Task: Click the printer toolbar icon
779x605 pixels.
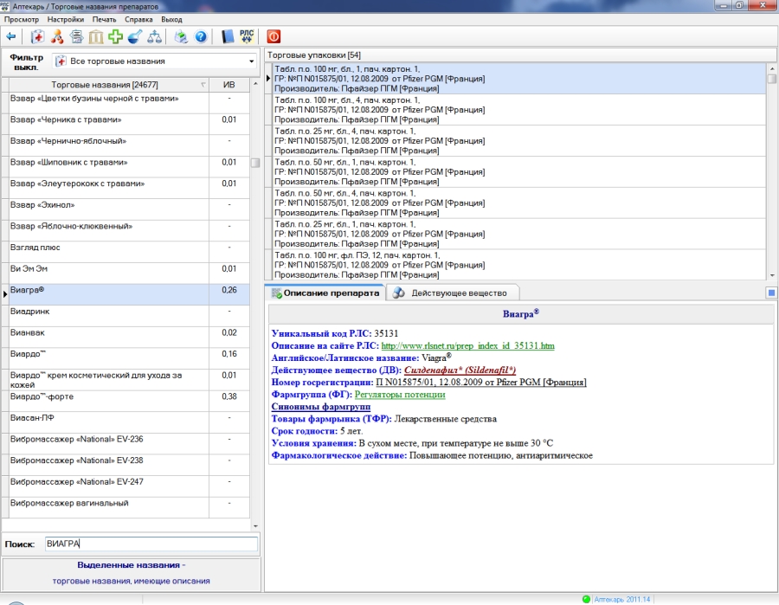Action: [x=181, y=36]
